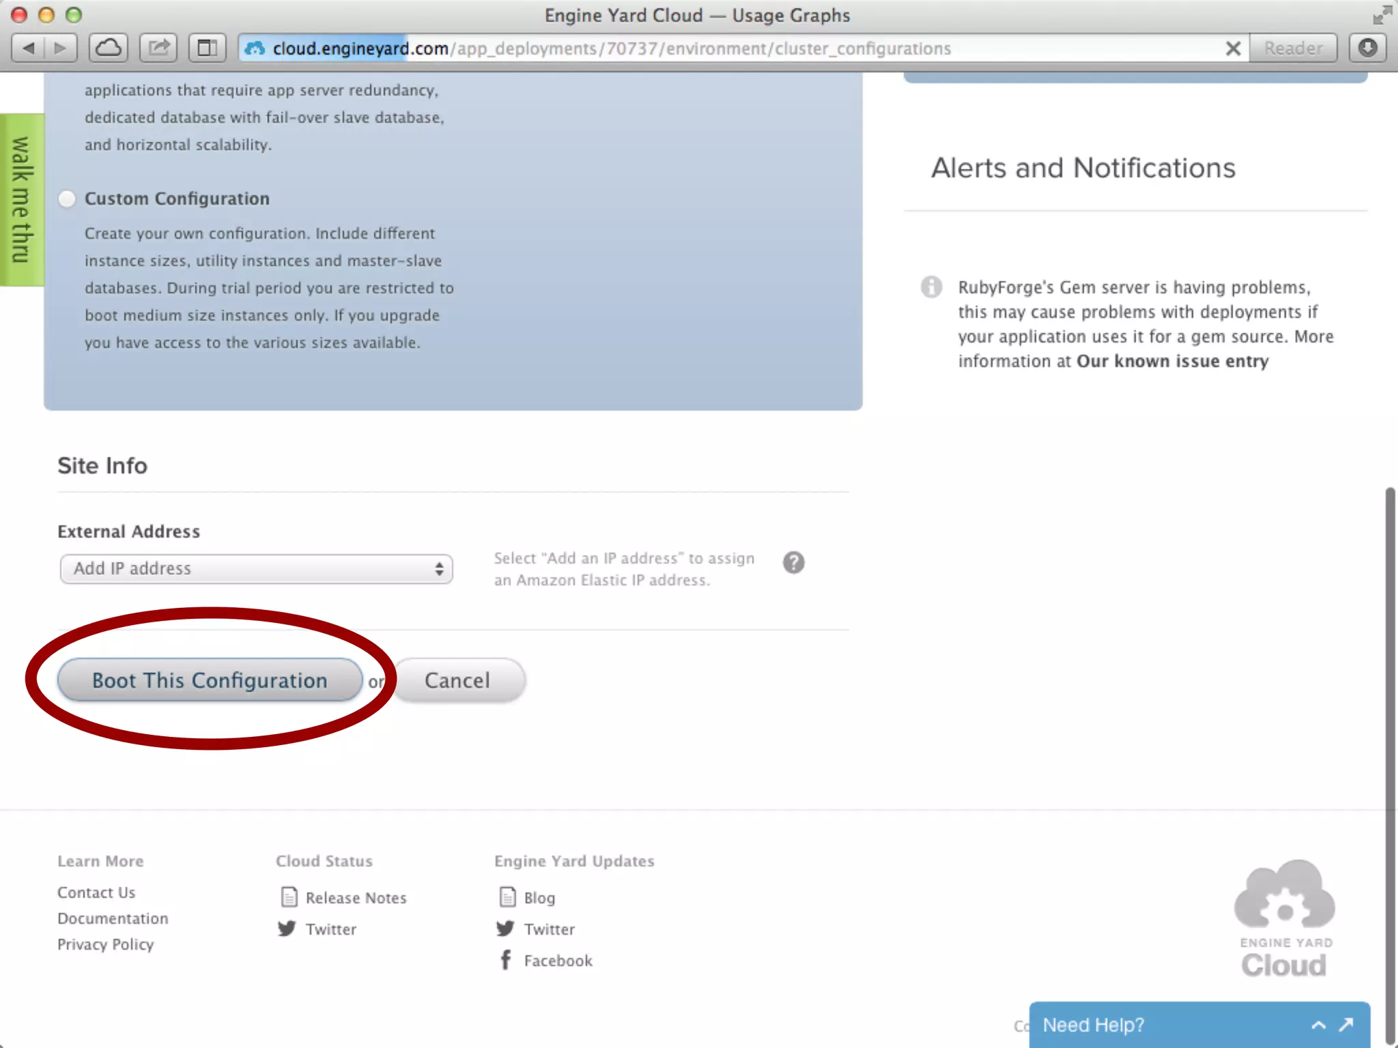Open the walk me thru tab
Screen dimensions: 1398x1048
(x=21, y=200)
